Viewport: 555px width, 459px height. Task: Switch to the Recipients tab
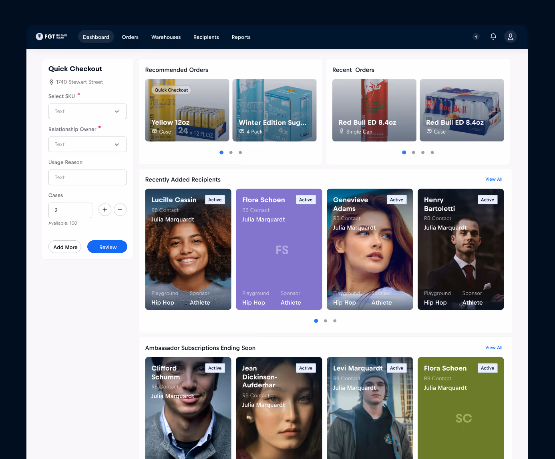(x=206, y=37)
